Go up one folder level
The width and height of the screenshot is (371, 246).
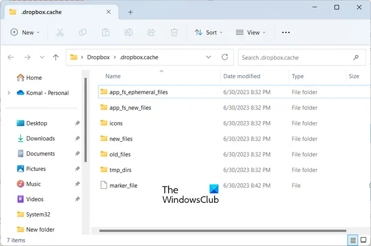(x=56, y=57)
